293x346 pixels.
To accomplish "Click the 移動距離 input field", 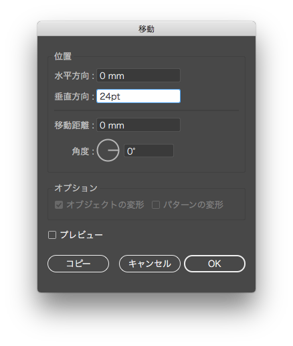I will [138, 125].
